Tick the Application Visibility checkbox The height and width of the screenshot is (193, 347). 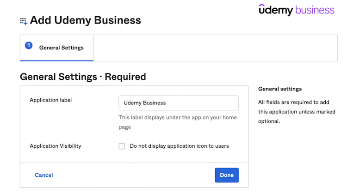pos(122,146)
